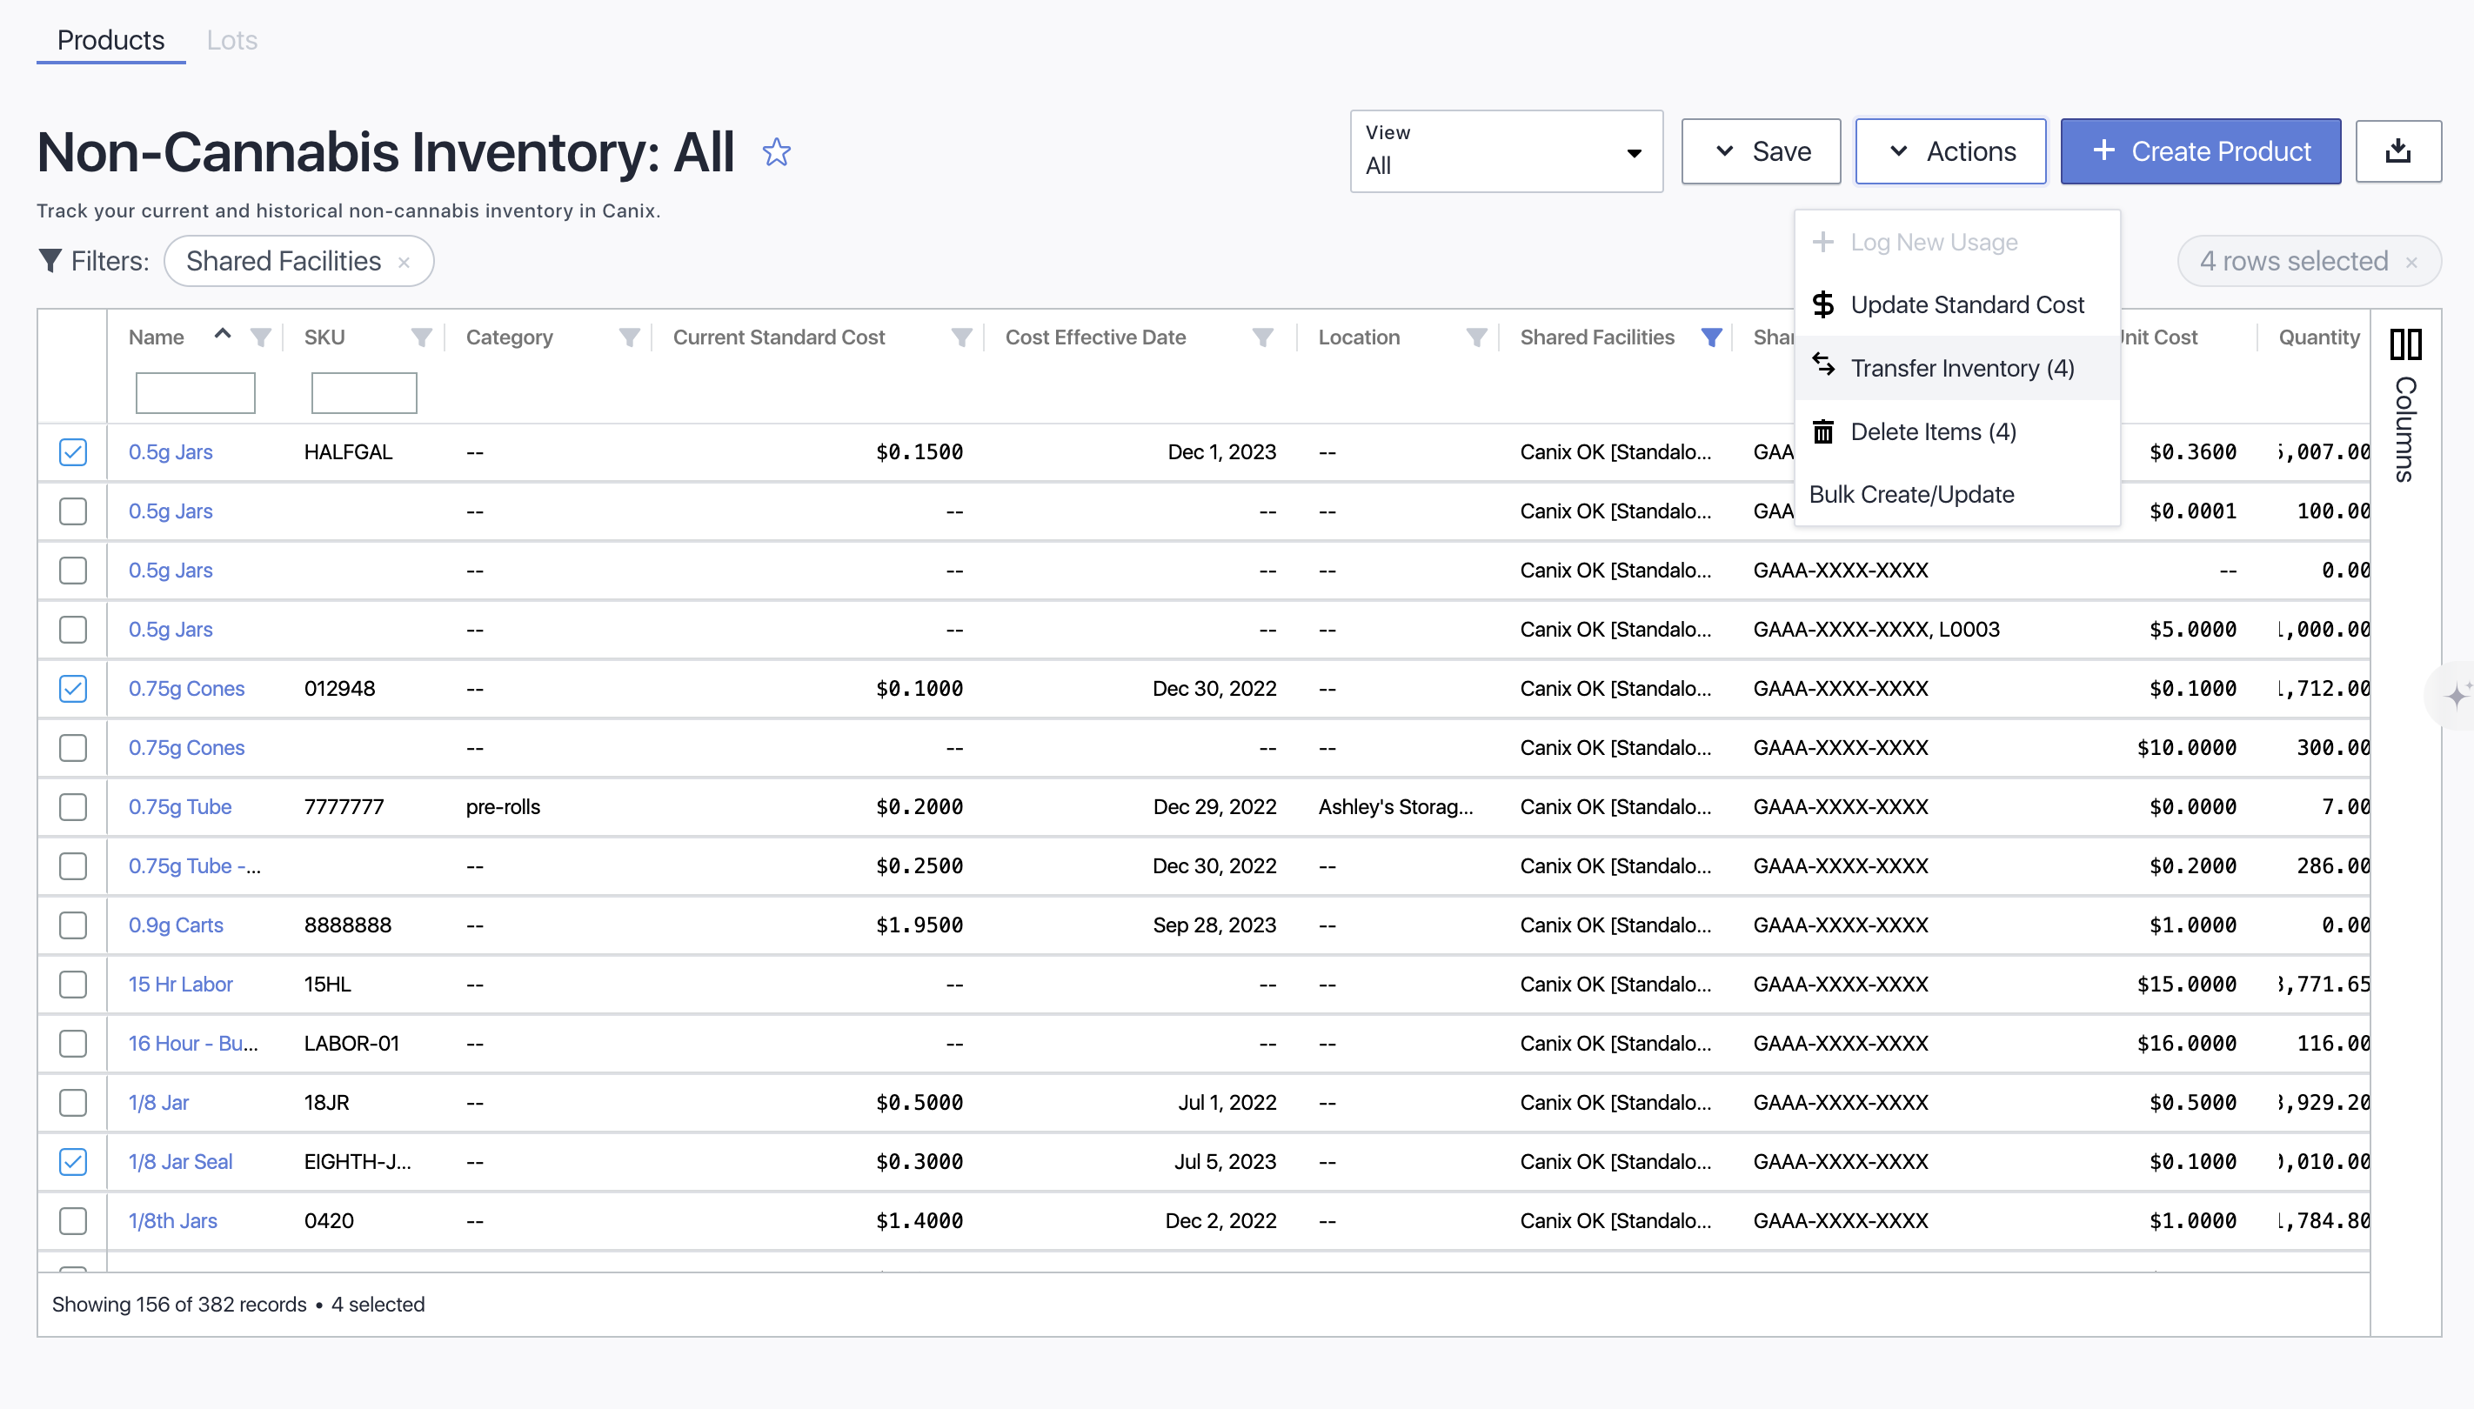Click the sparkle assistant icon at right edge
2474x1409 pixels.
pos(2457,696)
